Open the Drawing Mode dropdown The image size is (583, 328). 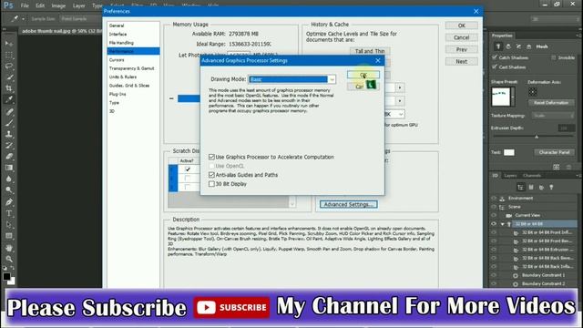291,79
